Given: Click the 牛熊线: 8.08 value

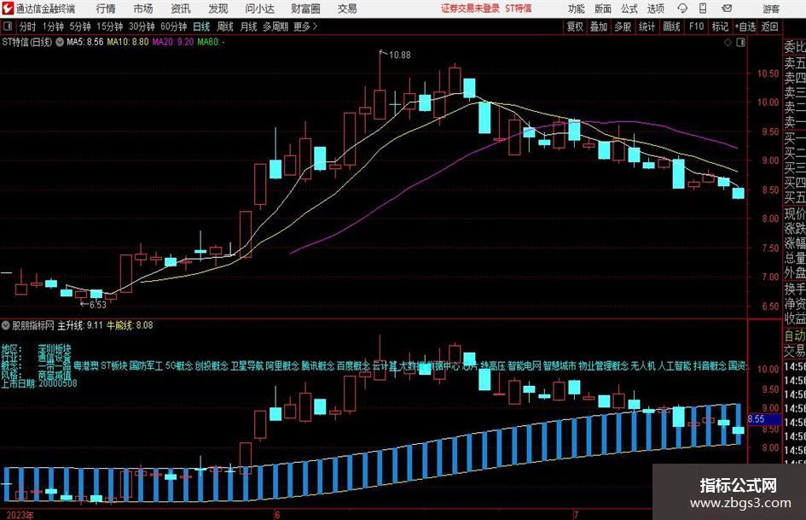Looking at the screenshot, I should tap(130, 325).
